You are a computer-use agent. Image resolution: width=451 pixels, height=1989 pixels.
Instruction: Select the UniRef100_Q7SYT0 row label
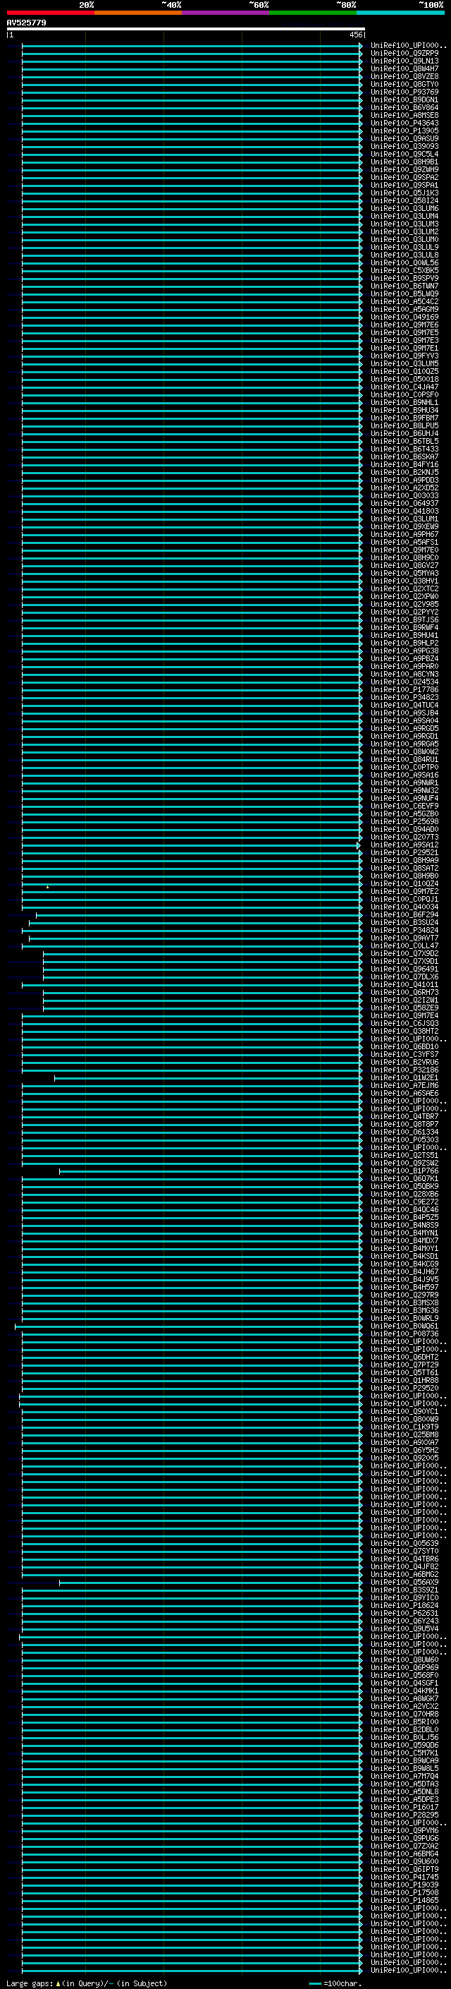[x=404, y=1552]
